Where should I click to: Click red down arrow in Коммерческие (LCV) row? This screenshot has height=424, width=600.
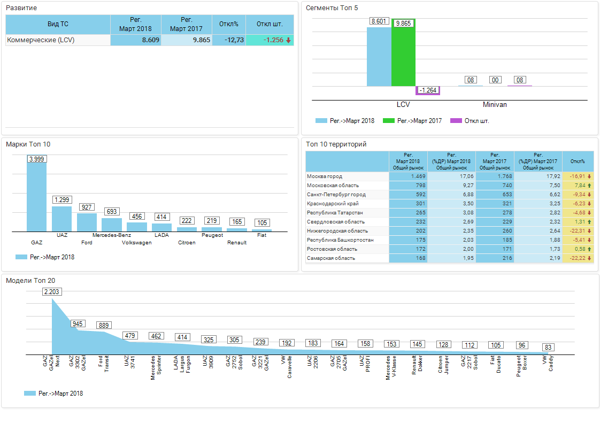coord(288,40)
